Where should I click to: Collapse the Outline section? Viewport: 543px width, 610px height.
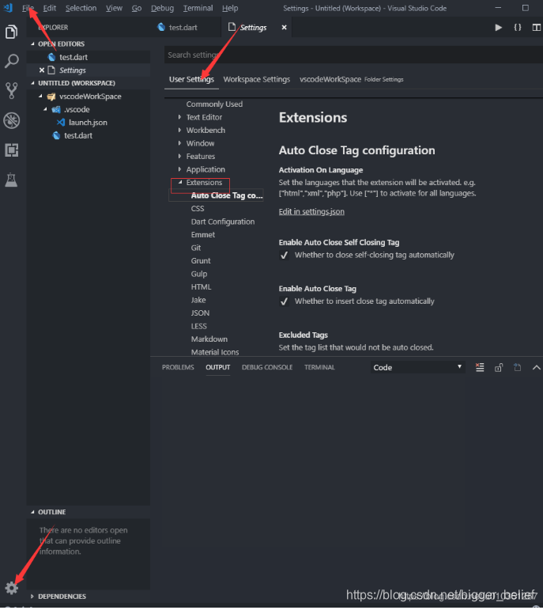tap(32, 512)
